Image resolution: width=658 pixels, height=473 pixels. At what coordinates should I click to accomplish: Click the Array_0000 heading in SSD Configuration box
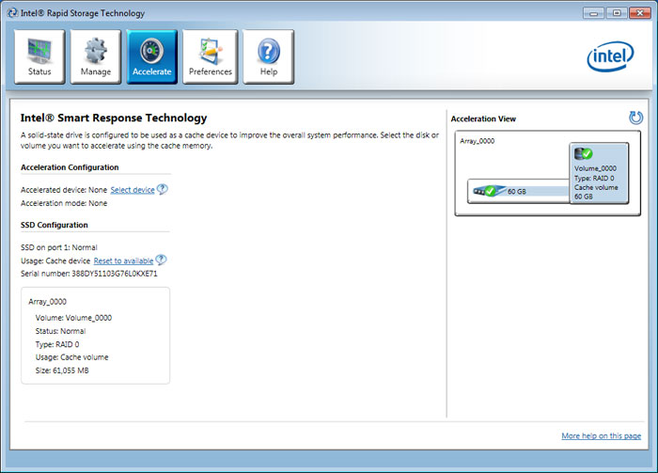coord(47,302)
